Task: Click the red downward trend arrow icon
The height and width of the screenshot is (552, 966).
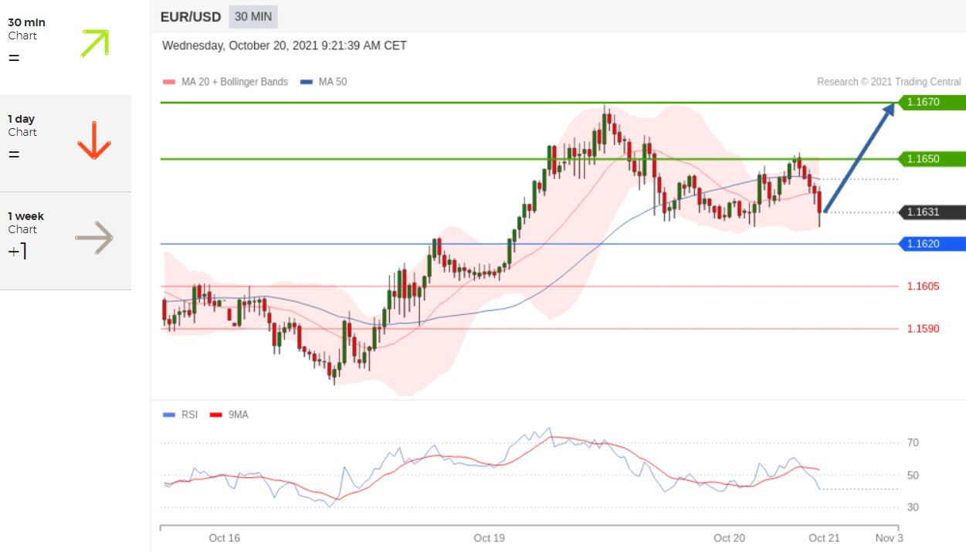Action: click(94, 141)
